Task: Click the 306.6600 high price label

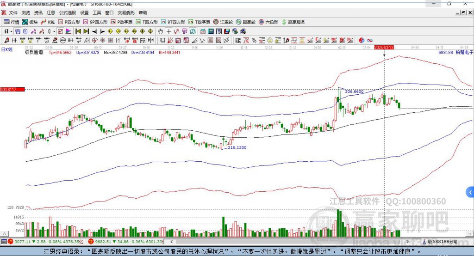Action: [354, 91]
